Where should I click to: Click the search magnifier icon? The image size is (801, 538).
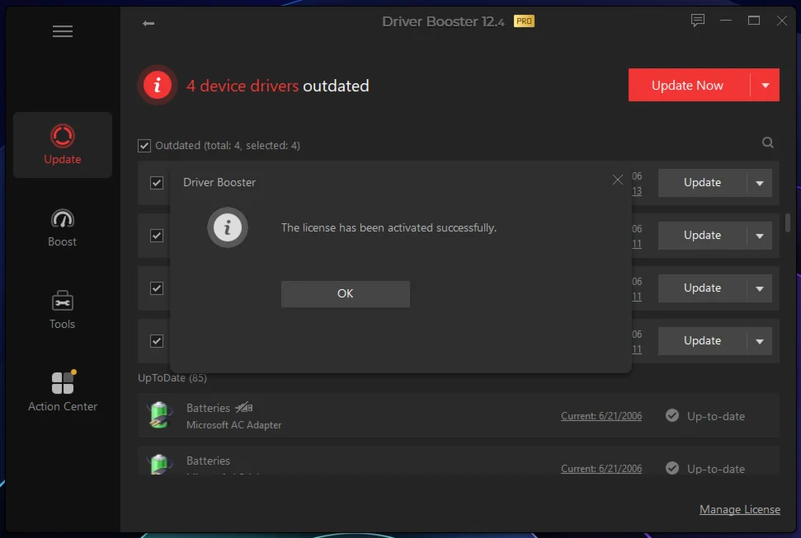[768, 143]
